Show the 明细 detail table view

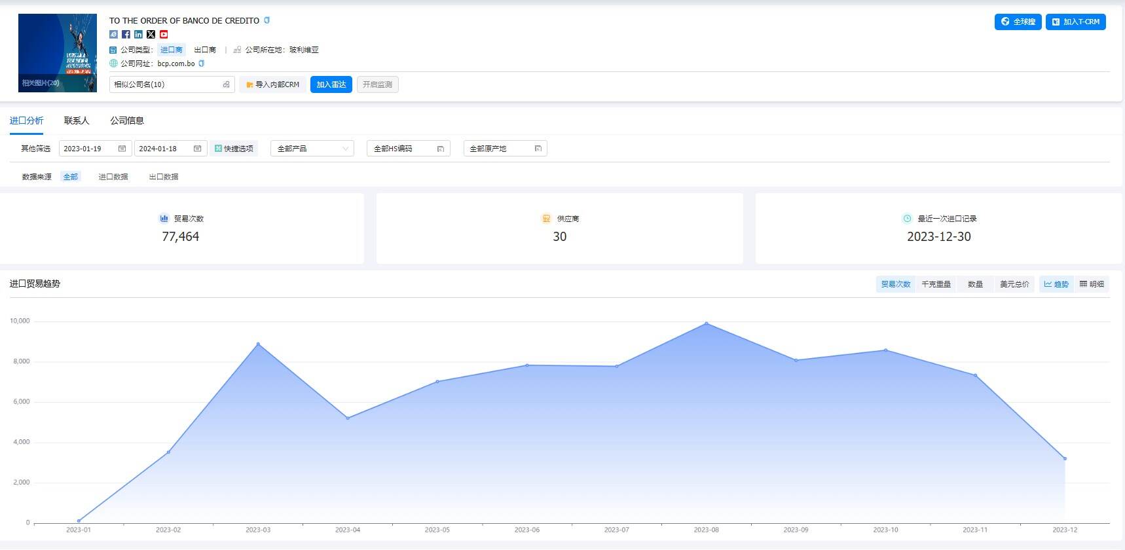(x=1092, y=284)
